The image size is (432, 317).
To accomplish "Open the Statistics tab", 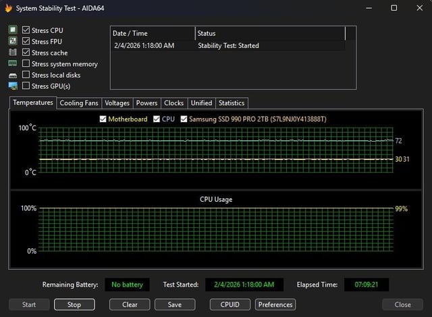I will point(232,103).
